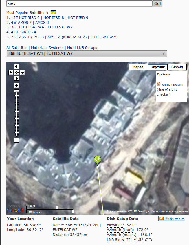Select the Спутник map view

[x=157, y=67]
